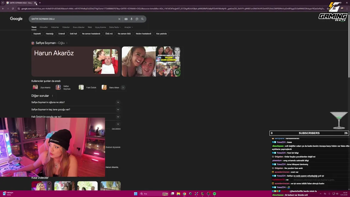Clear the search box with the X icon
Screen dimensions: 350x197
click(119, 19)
